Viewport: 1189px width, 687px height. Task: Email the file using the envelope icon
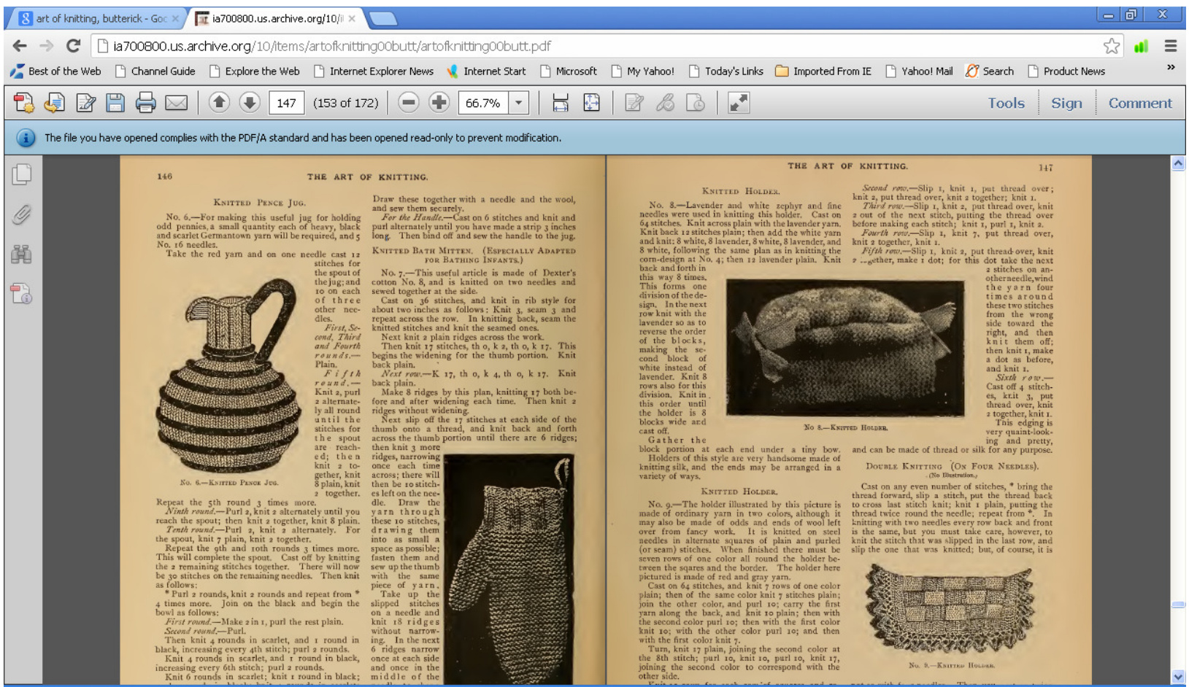click(x=176, y=103)
